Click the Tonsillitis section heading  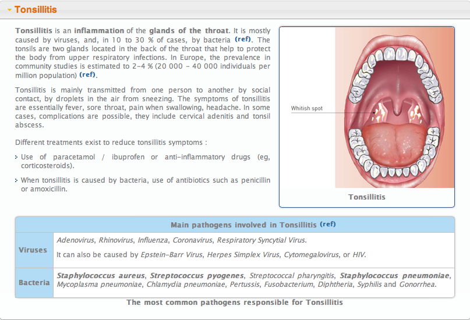pos(36,9)
